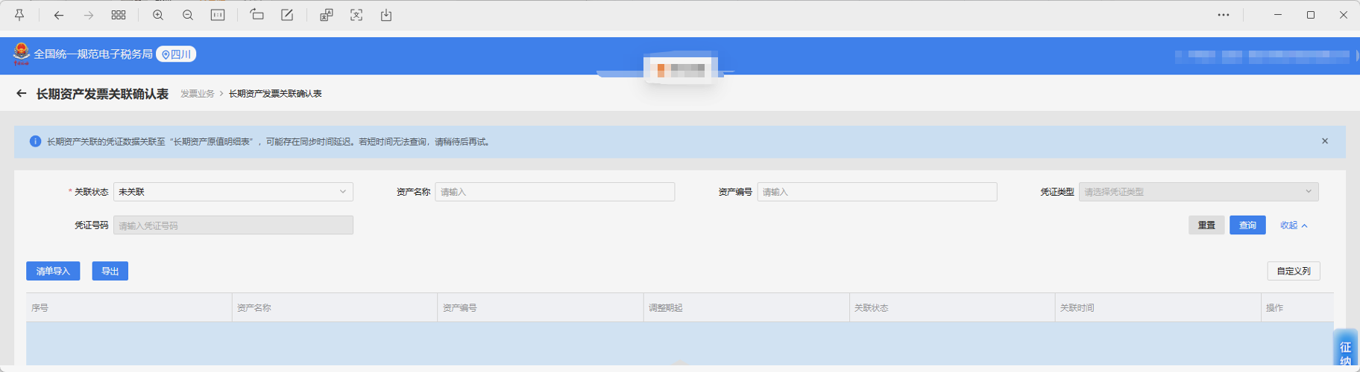Viewport: 1360px width, 372px height.
Task: Zoom out with the magnifier icon
Action: click(188, 15)
